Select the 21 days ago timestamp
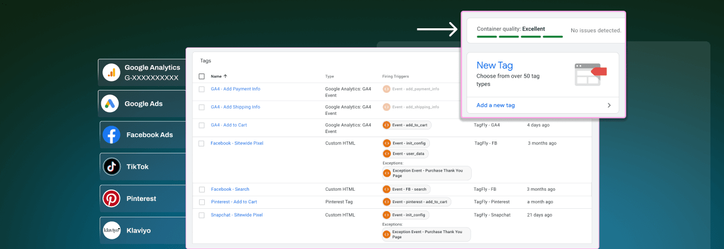The width and height of the screenshot is (724, 249). 540,215
